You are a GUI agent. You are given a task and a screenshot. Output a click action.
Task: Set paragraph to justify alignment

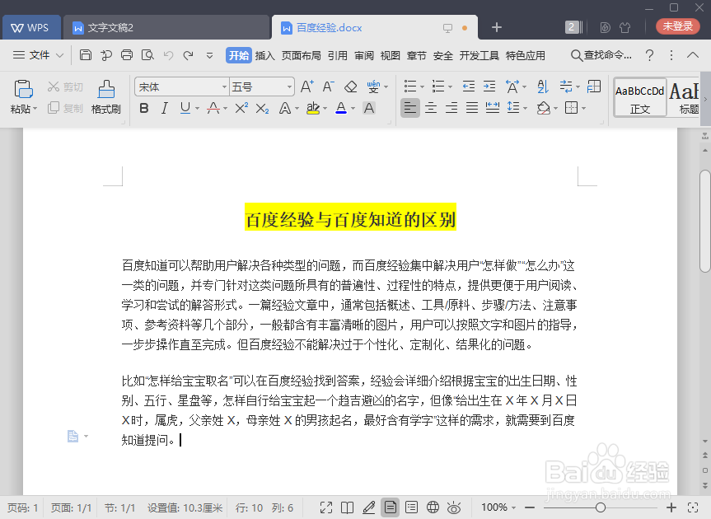(472, 108)
